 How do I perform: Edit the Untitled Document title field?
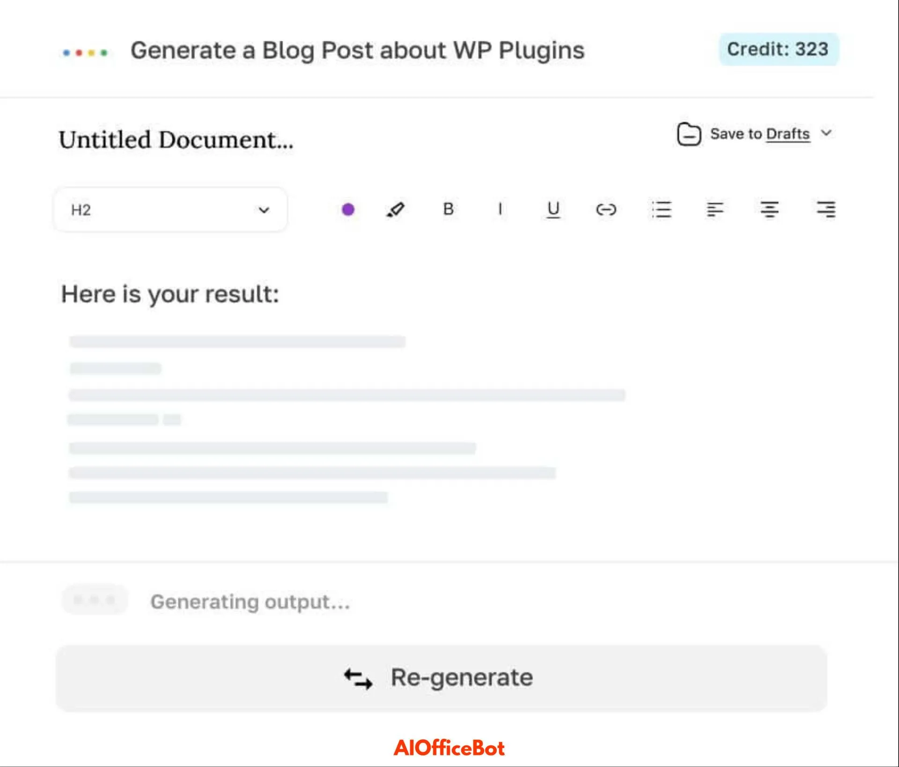click(176, 140)
